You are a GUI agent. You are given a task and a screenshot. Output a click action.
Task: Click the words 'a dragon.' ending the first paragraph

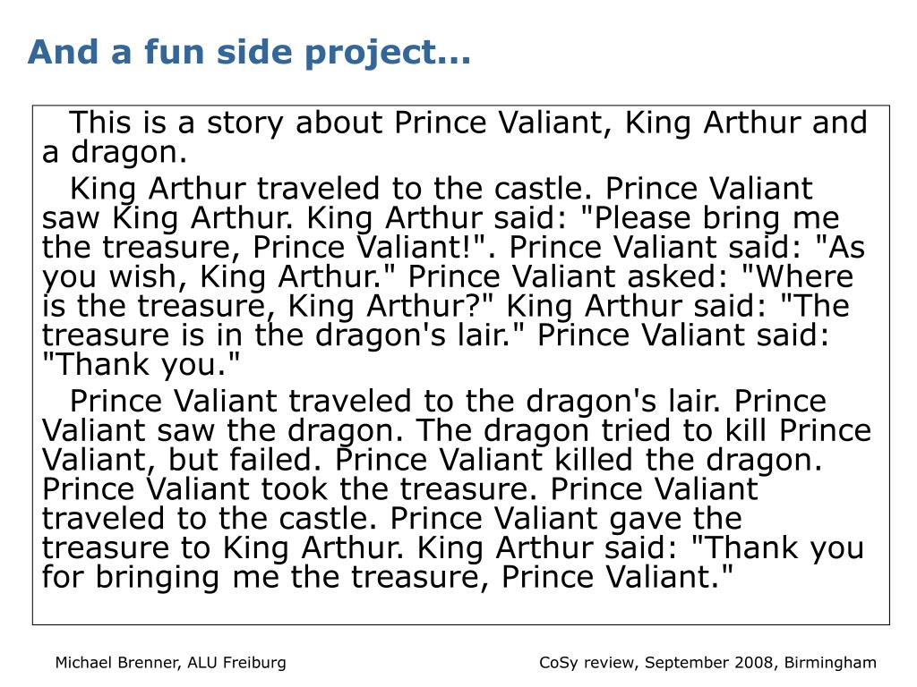point(115,152)
